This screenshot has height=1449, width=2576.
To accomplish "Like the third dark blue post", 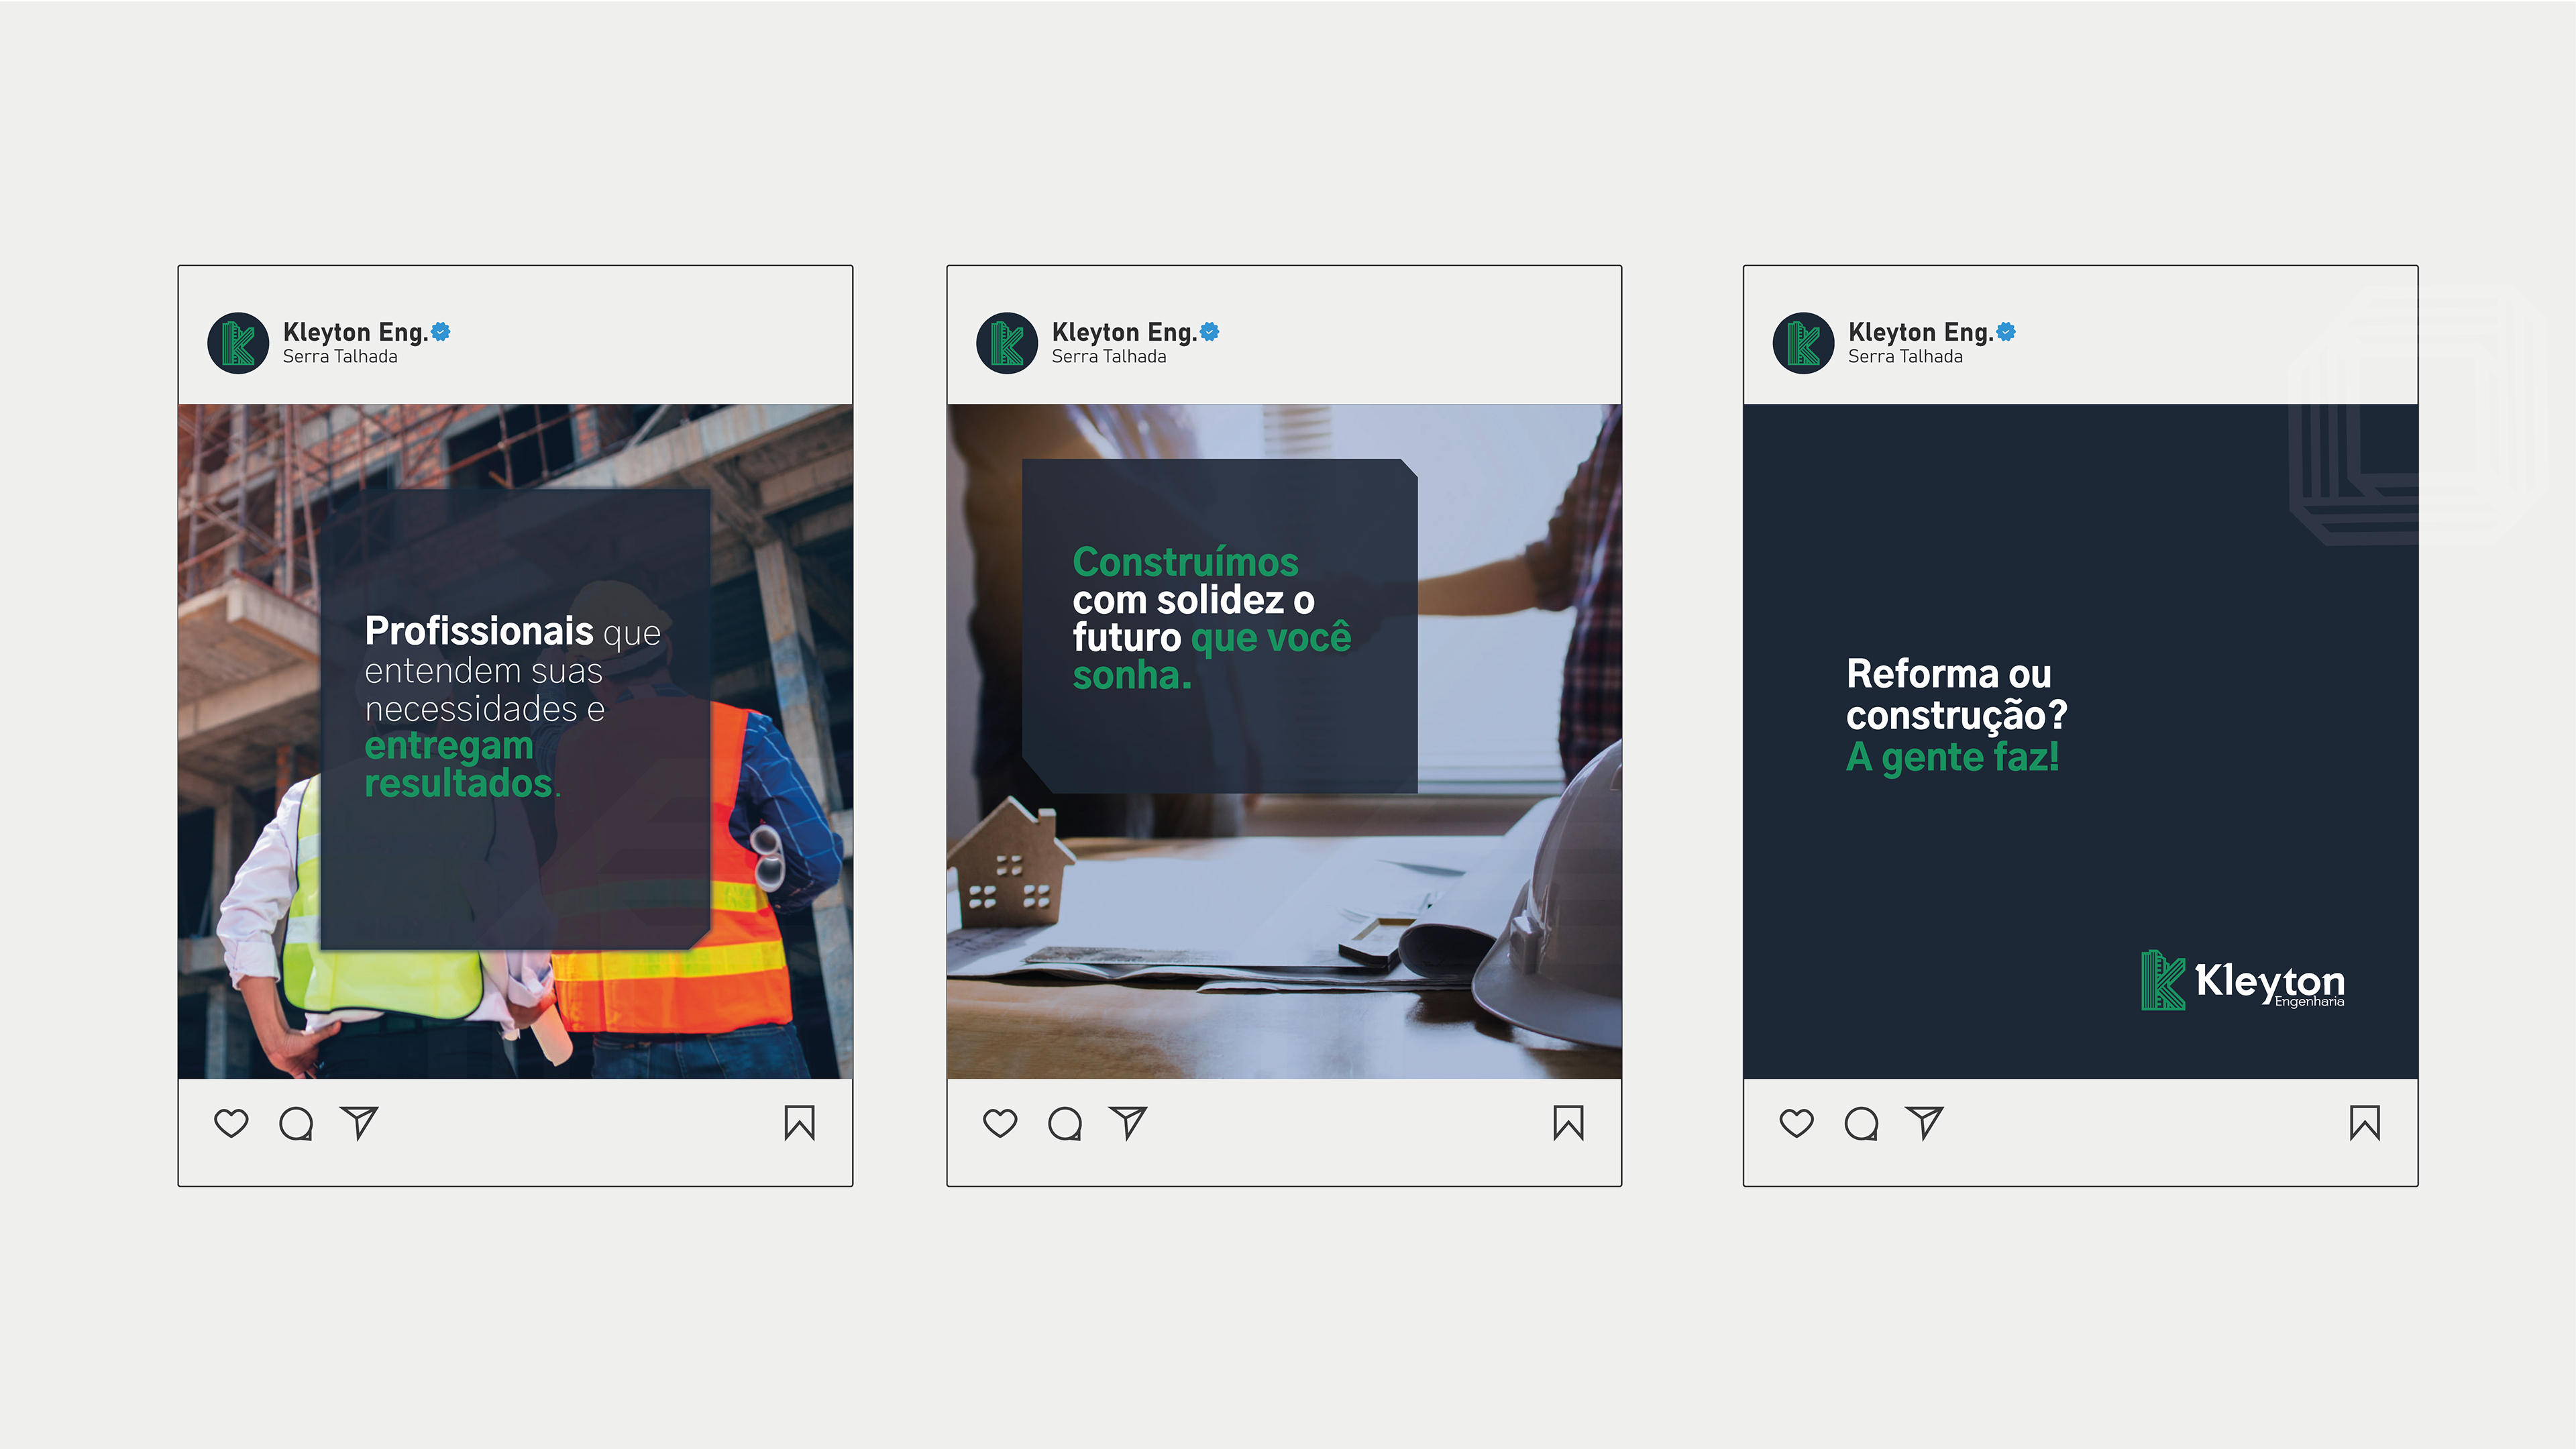I will pyautogui.click(x=1796, y=1123).
